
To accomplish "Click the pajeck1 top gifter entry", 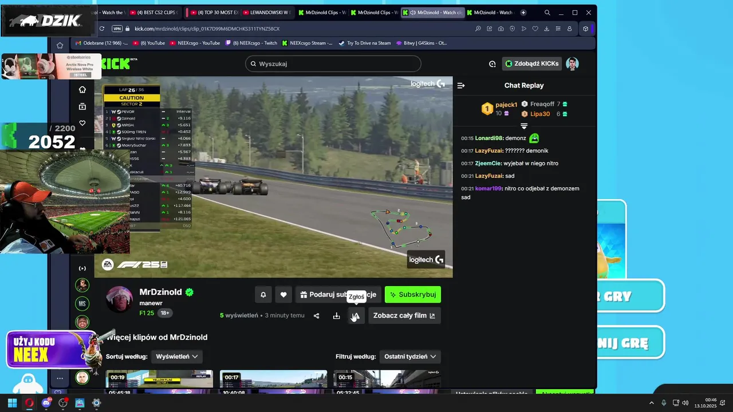I will [499, 109].
